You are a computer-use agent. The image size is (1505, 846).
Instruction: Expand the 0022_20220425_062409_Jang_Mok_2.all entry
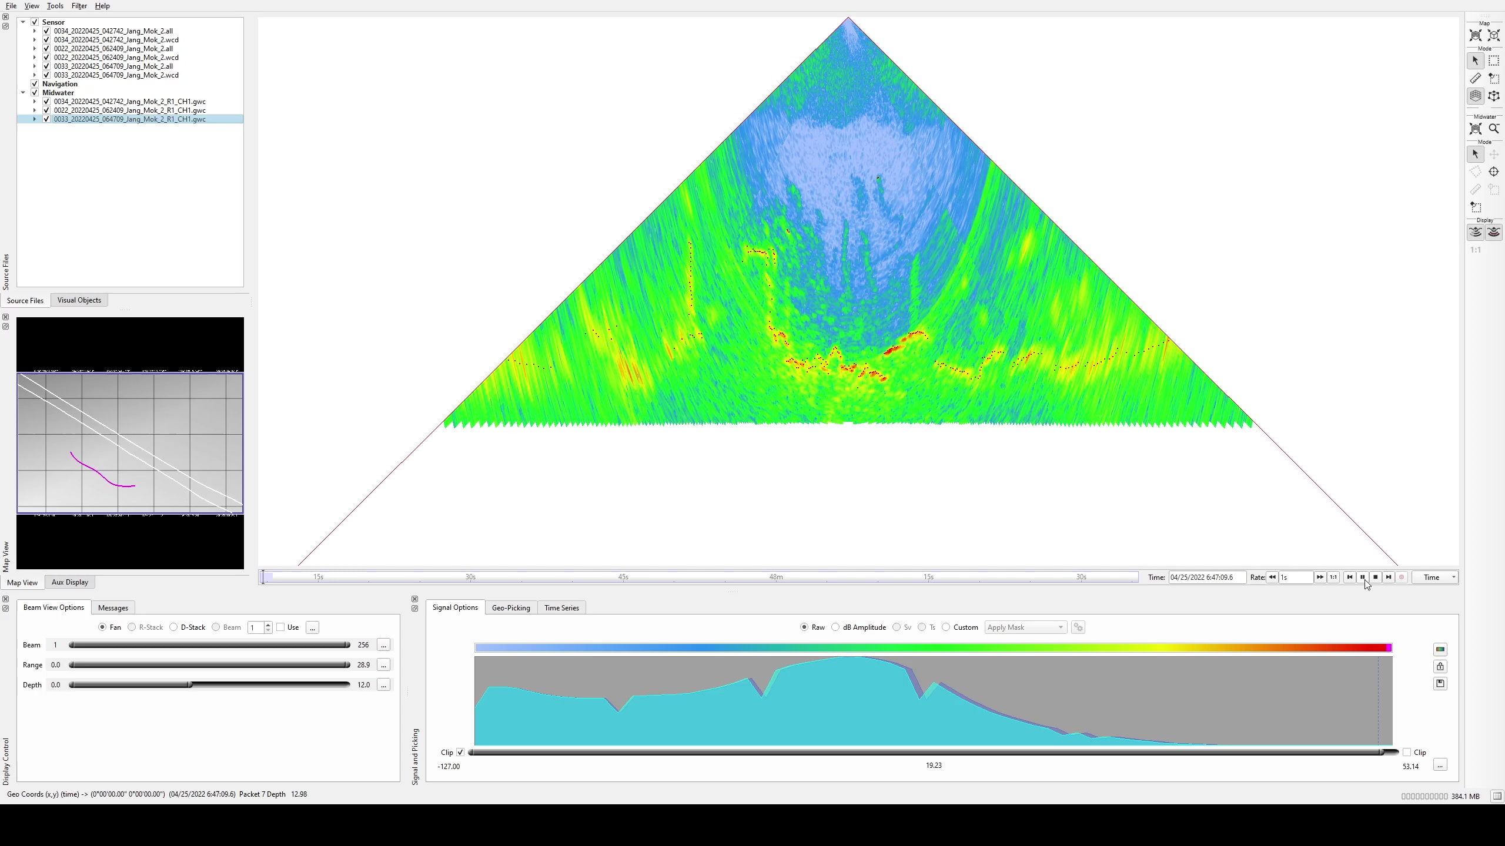coord(35,49)
